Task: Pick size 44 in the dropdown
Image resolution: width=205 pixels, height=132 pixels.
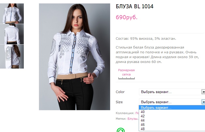Action: pos(143,121)
